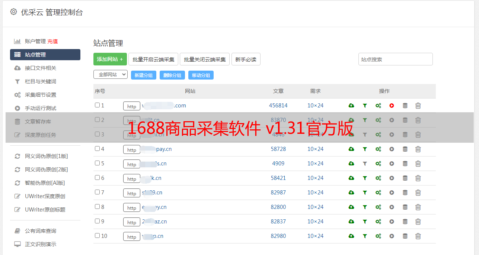
Task: Click the cloud upload icon in row 5
Action: tap(351, 164)
